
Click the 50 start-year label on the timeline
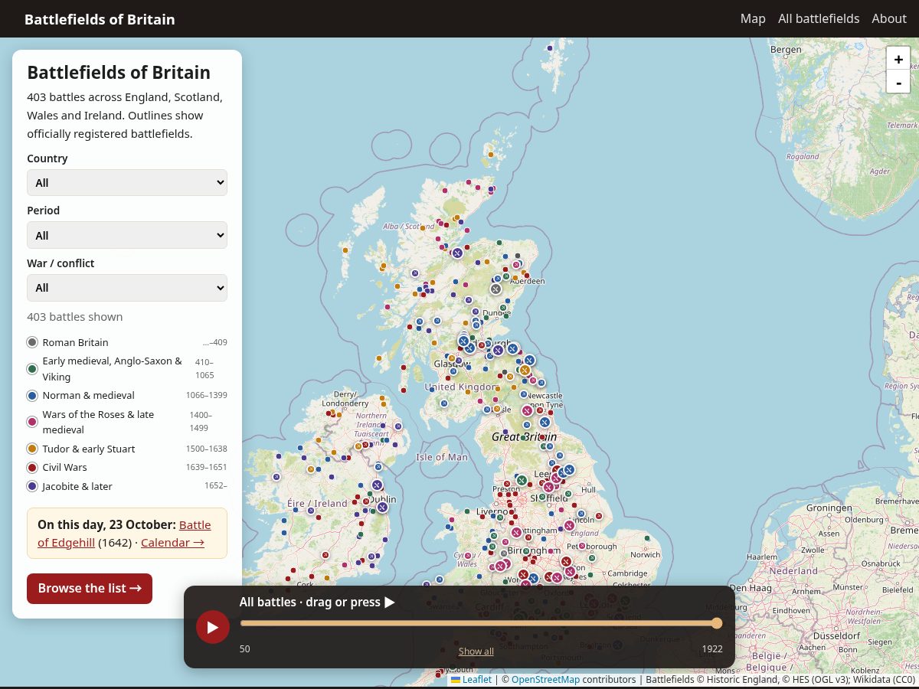[245, 649]
